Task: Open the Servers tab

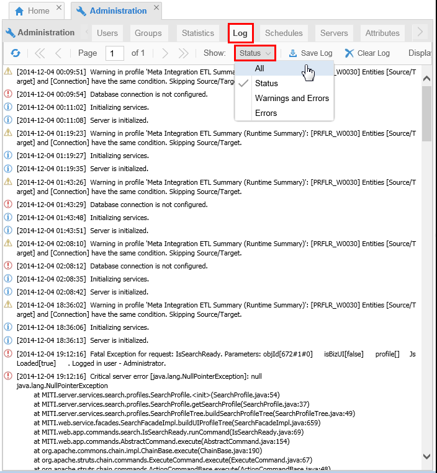Action: point(334,33)
